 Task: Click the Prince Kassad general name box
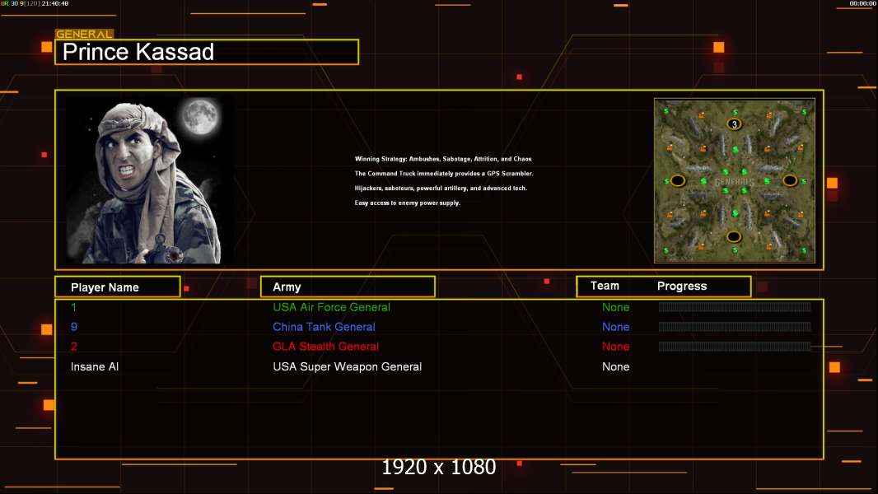click(207, 52)
